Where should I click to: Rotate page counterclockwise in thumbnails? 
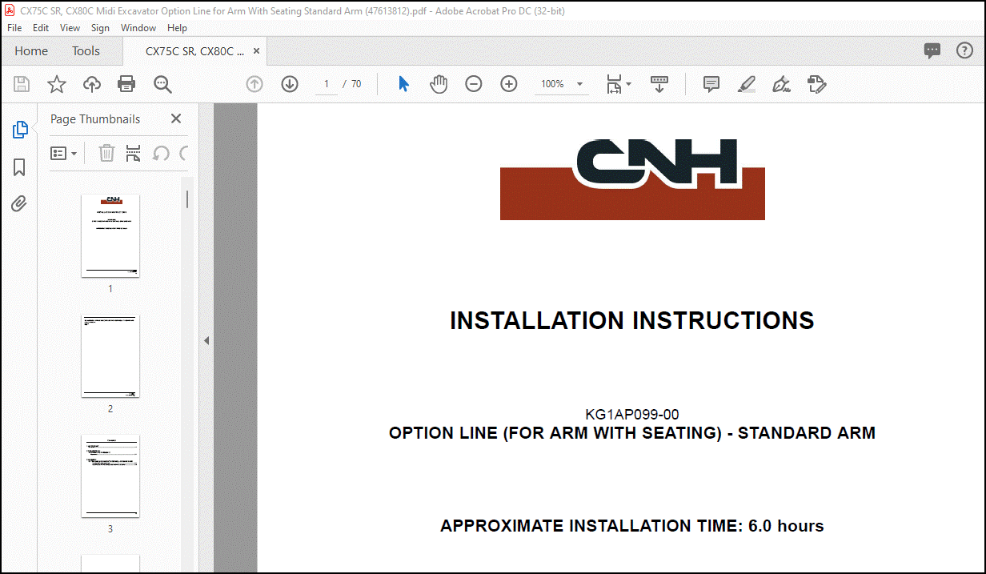(161, 153)
